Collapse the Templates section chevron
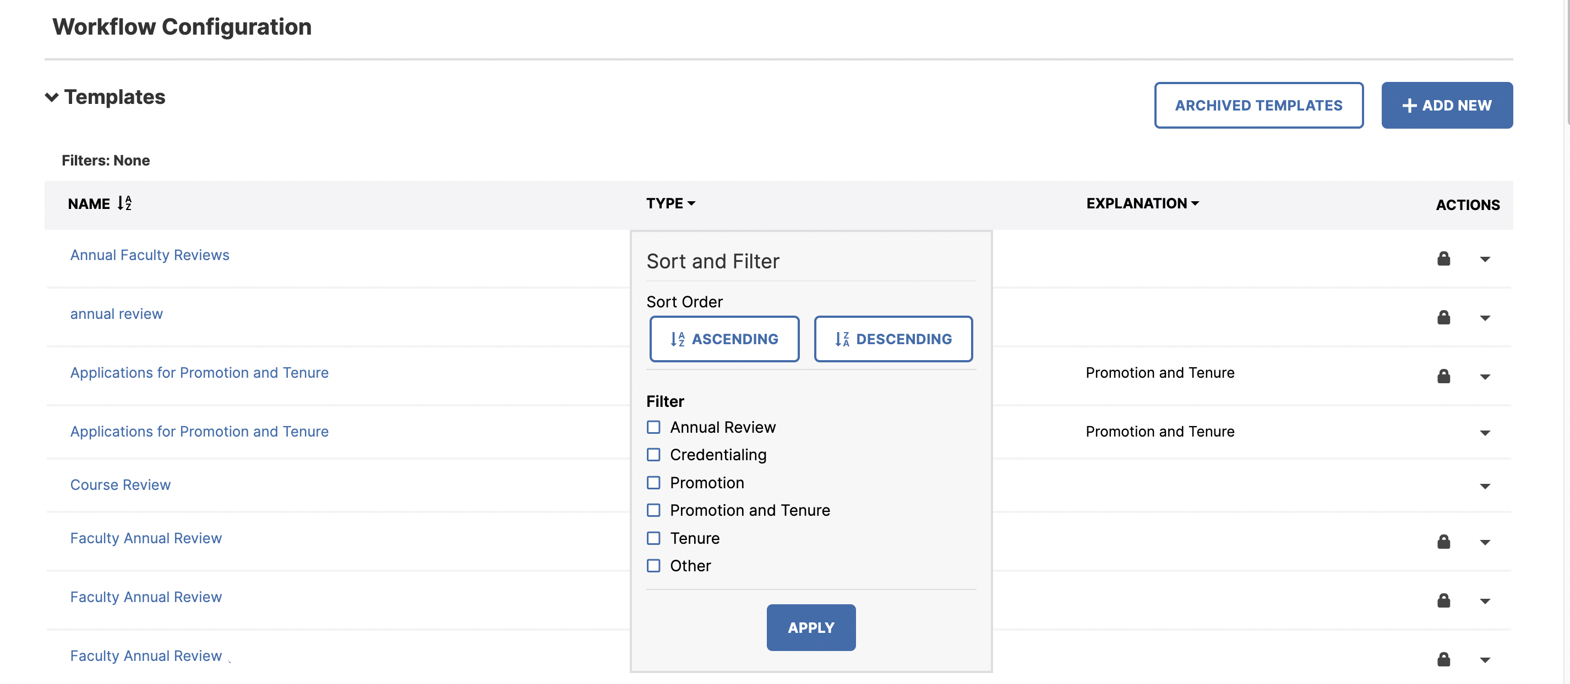The image size is (1570, 684). tap(52, 97)
